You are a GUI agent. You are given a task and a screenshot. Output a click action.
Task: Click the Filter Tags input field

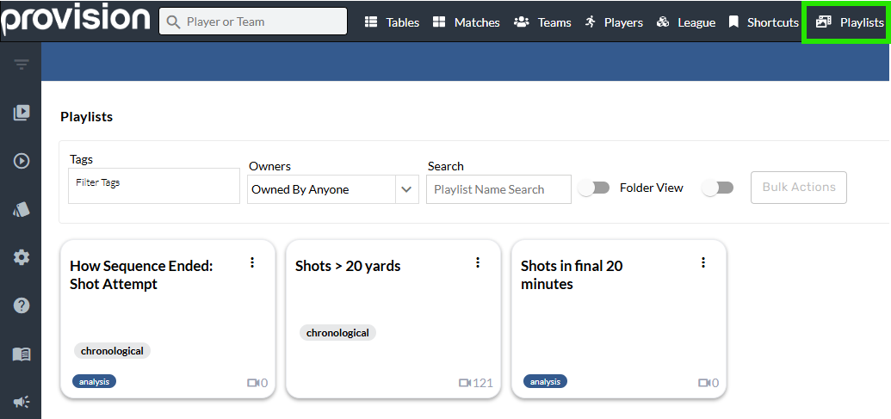click(154, 186)
